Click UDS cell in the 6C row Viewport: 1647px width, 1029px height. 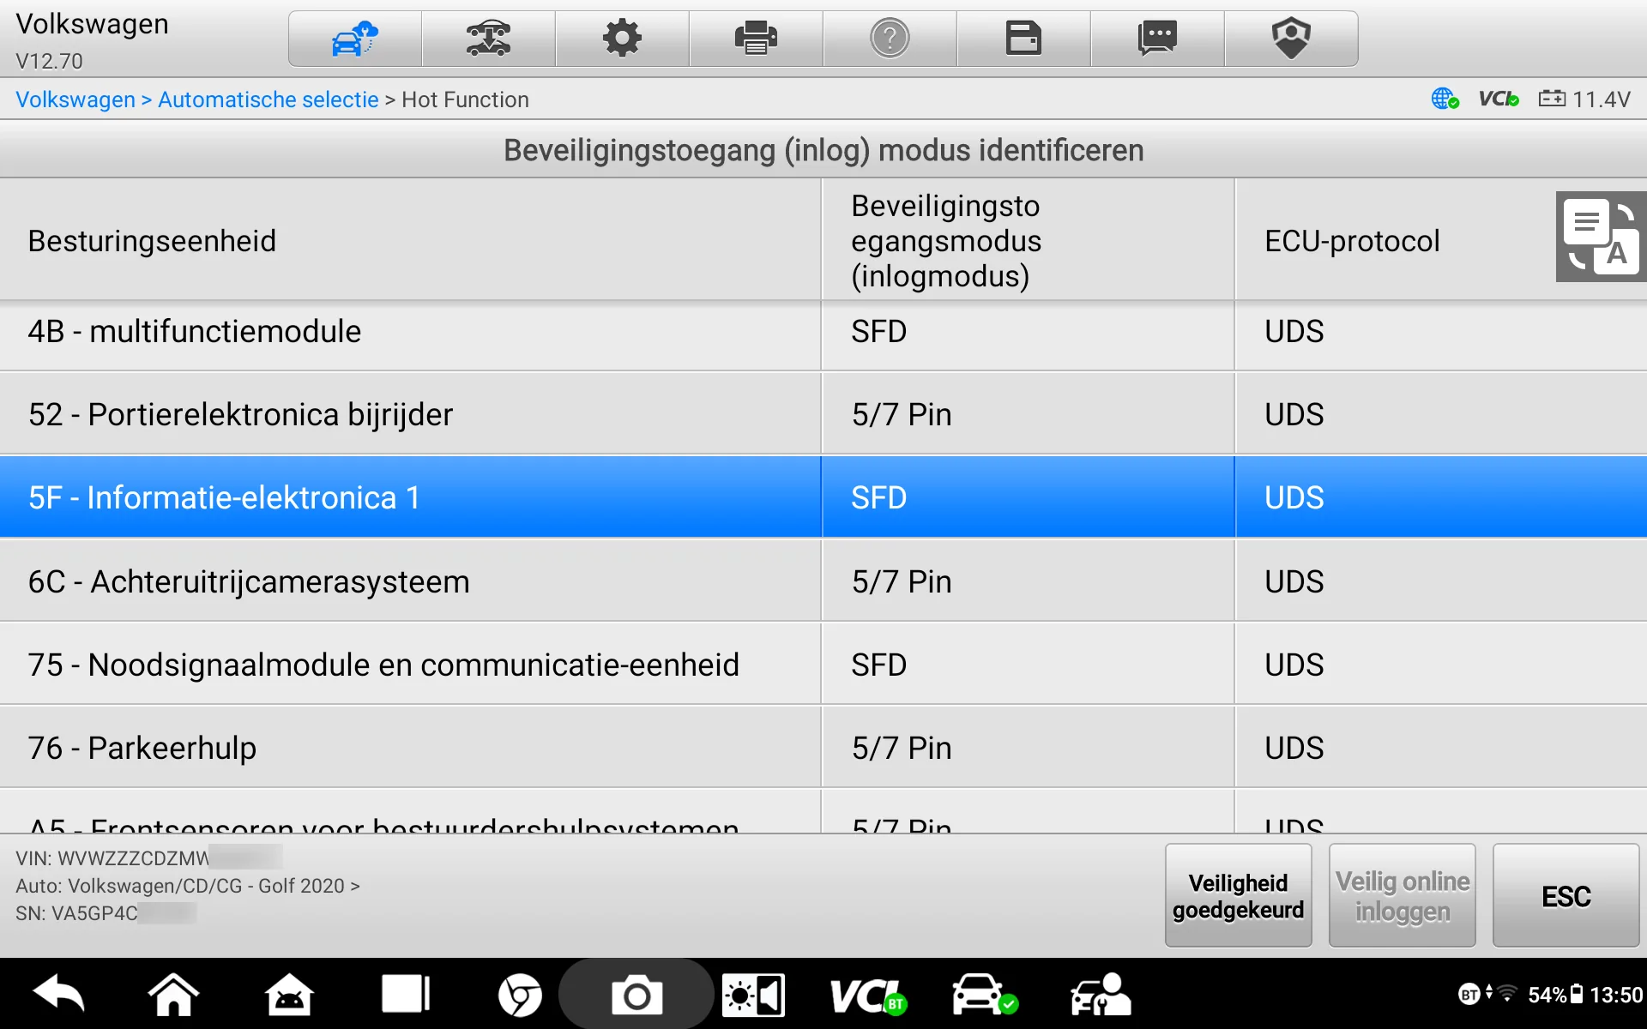[1441, 581]
